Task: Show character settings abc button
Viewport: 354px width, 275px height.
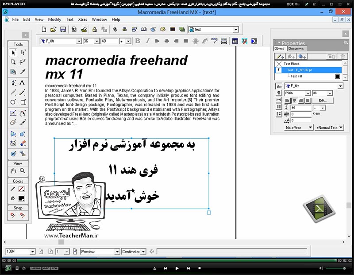Action: click(279, 86)
